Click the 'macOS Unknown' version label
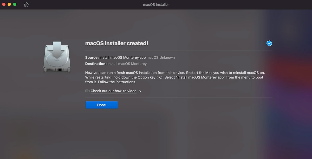Viewport: 312px width, 159px height. (x=161, y=57)
